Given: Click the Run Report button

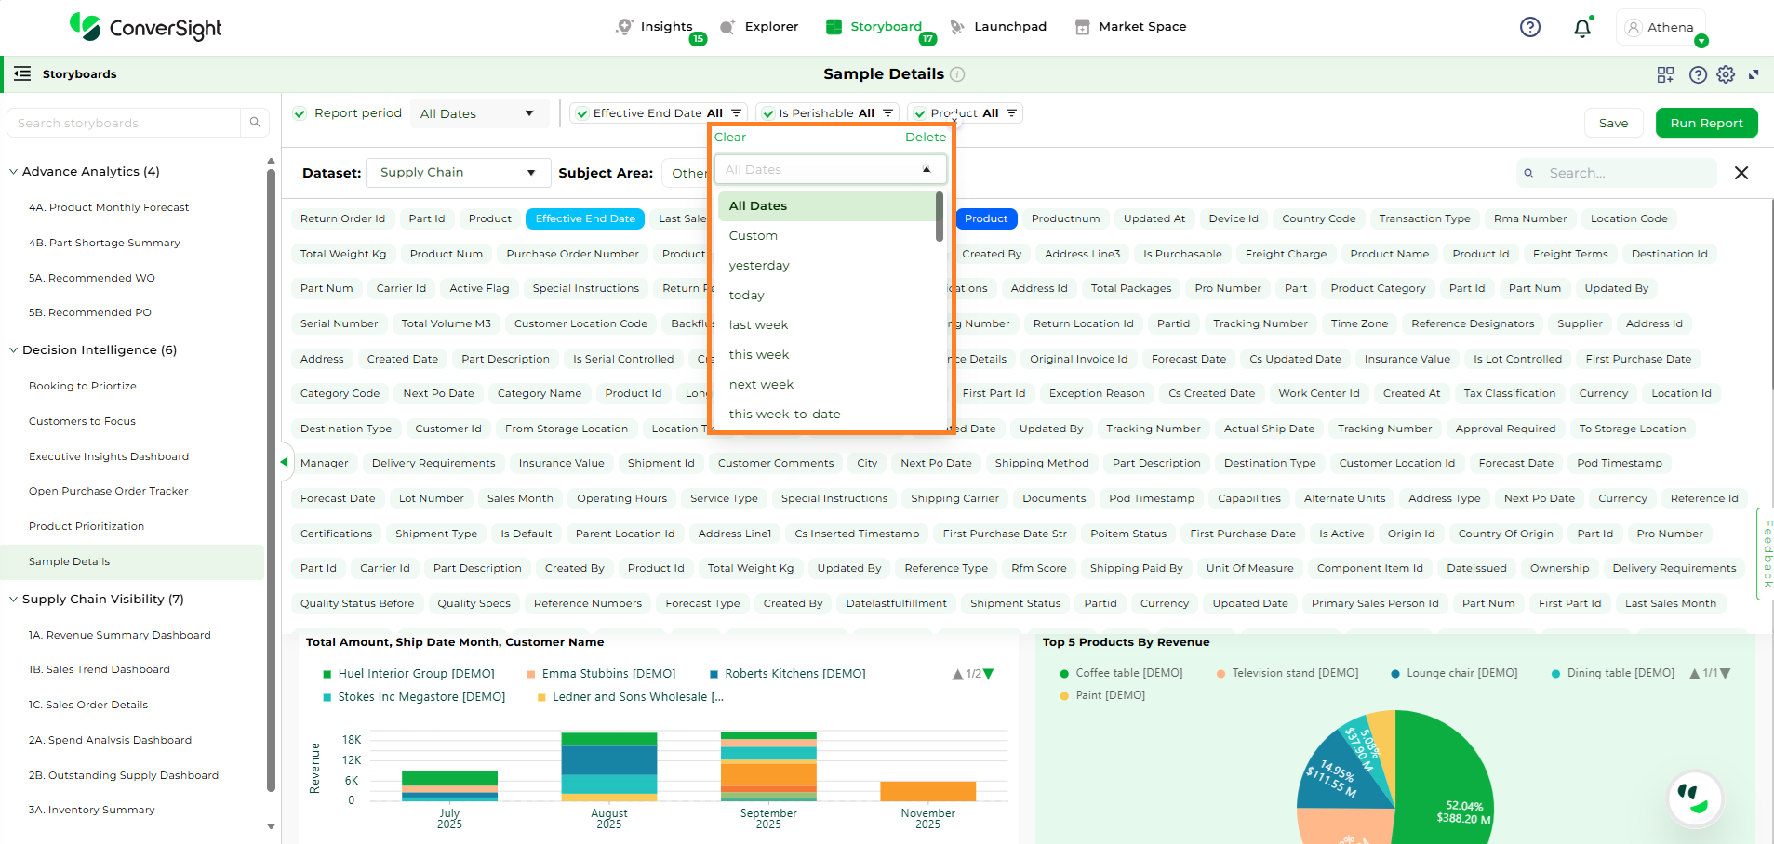Looking at the screenshot, I should click(1706, 123).
